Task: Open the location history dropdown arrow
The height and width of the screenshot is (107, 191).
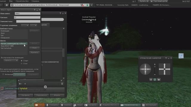Action: point(91,5)
